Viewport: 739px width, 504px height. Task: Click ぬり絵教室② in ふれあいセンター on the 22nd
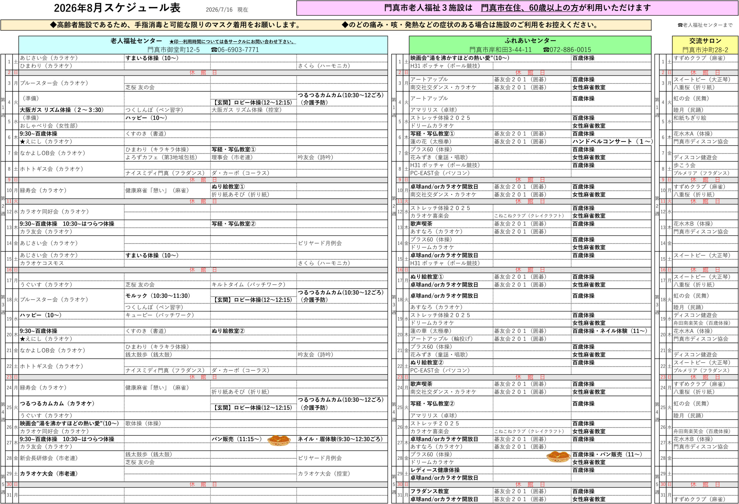click(x=427, y=362)
